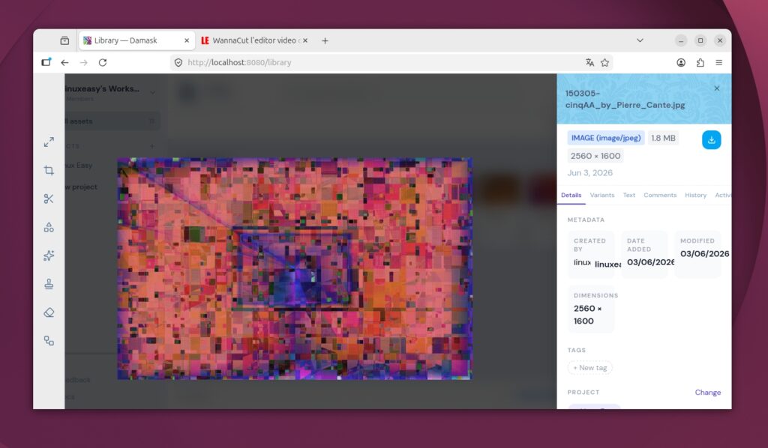The image size is (768, 448).
Task: Click the 2560 × 1600 resolution badge
Action: (x=595, y=156)
